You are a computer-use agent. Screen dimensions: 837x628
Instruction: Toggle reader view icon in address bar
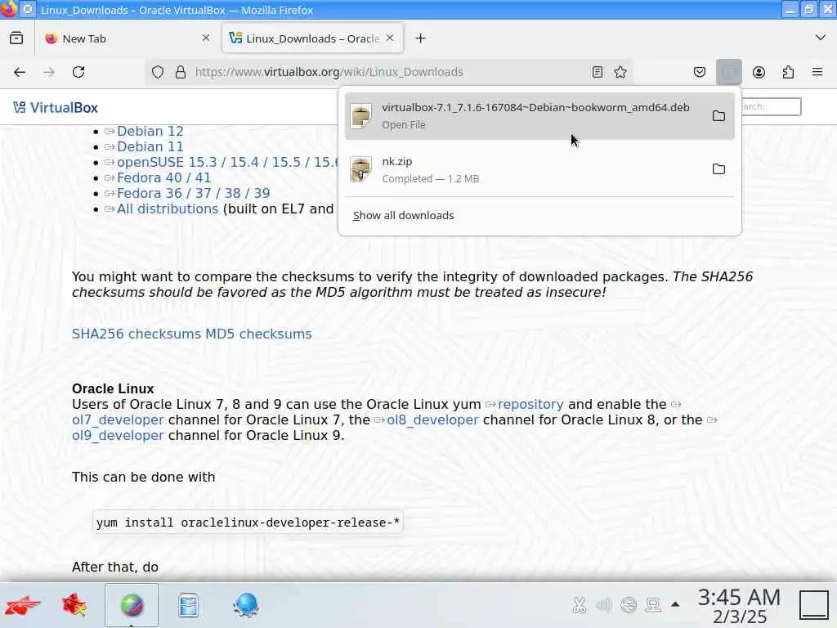coord(598,72)
